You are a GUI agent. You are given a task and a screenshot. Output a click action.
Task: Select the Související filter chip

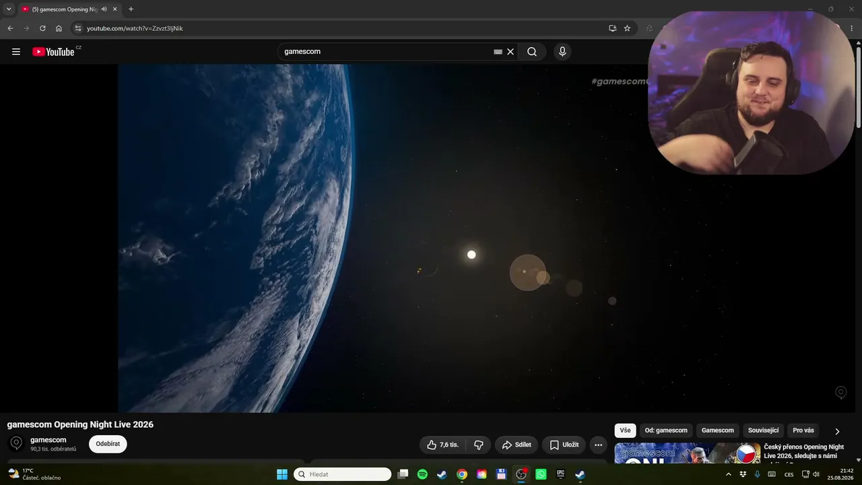pos(764,430)
